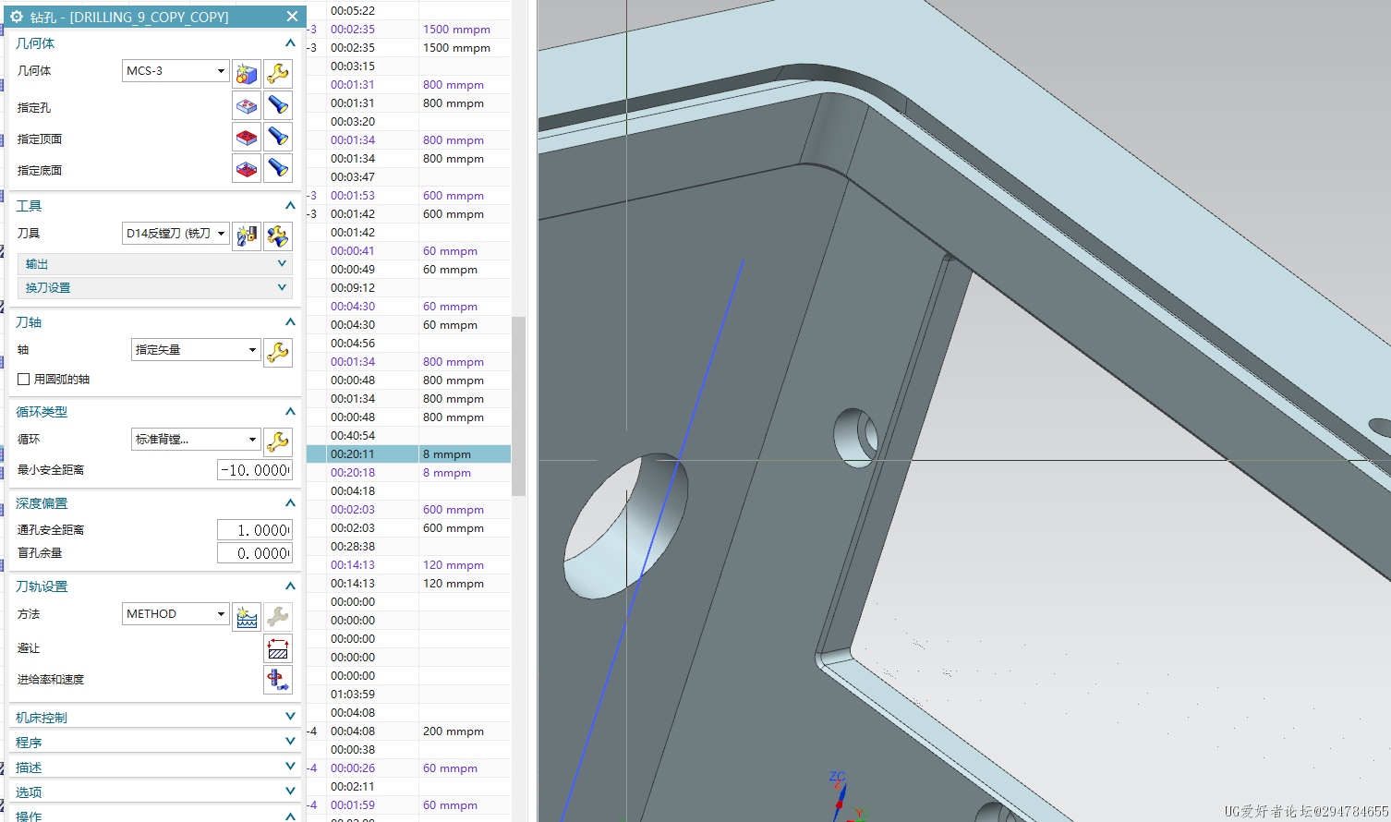
Task: Open avoidance settings icon for 避让
Action: (x=278, y=648)
